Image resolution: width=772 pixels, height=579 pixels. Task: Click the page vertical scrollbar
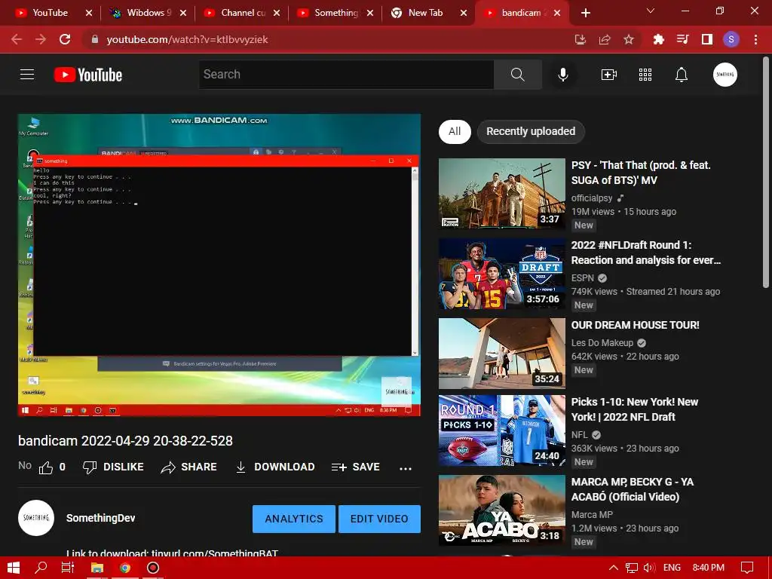(766, 173)
